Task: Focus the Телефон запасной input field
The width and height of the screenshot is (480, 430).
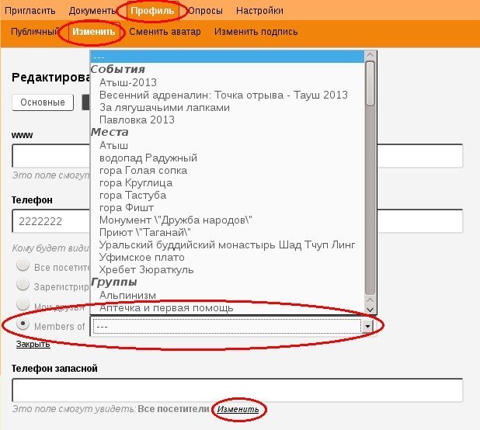Action: pyautogui.click(x=237, y=390)
